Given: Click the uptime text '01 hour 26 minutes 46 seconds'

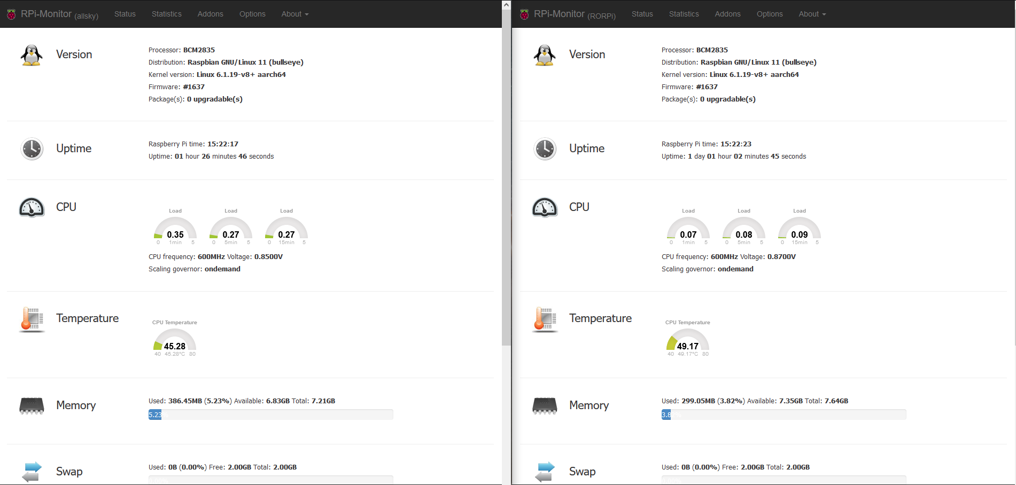Looking at the screenshot, I should click(224, 157).
